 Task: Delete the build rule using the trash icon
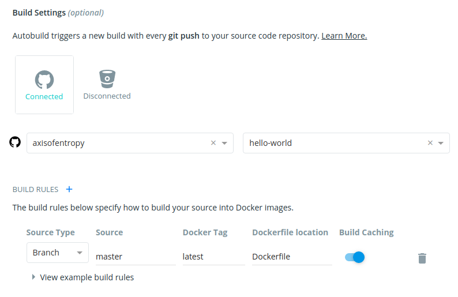click(x=422, y=258)
